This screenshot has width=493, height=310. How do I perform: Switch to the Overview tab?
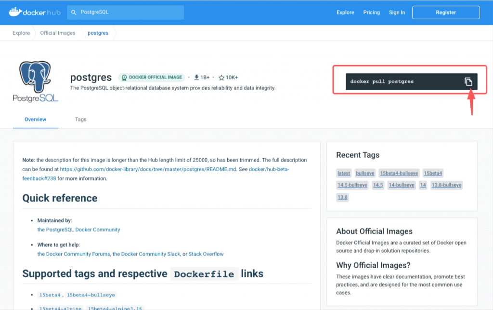(36, 120)
